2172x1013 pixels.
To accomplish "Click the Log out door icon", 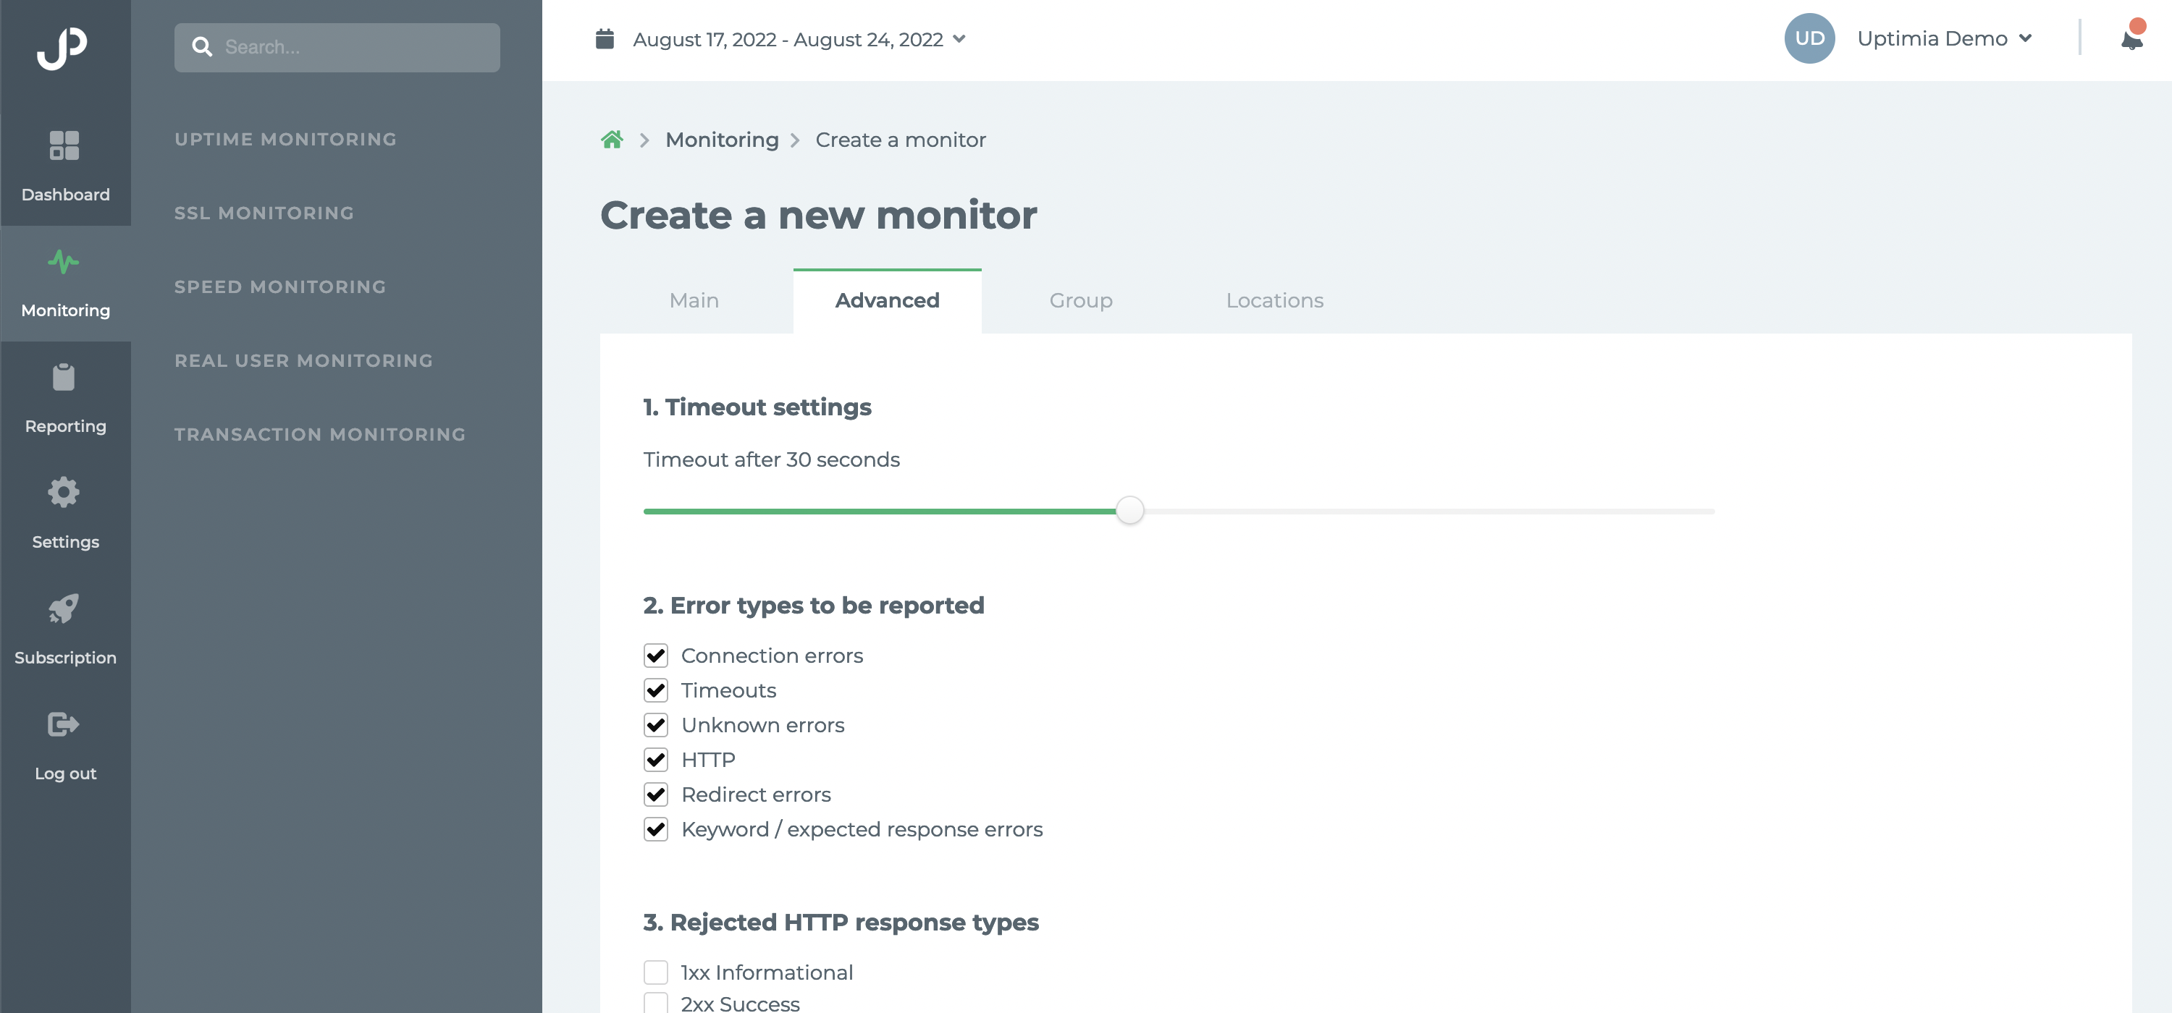I will point(64,724).
